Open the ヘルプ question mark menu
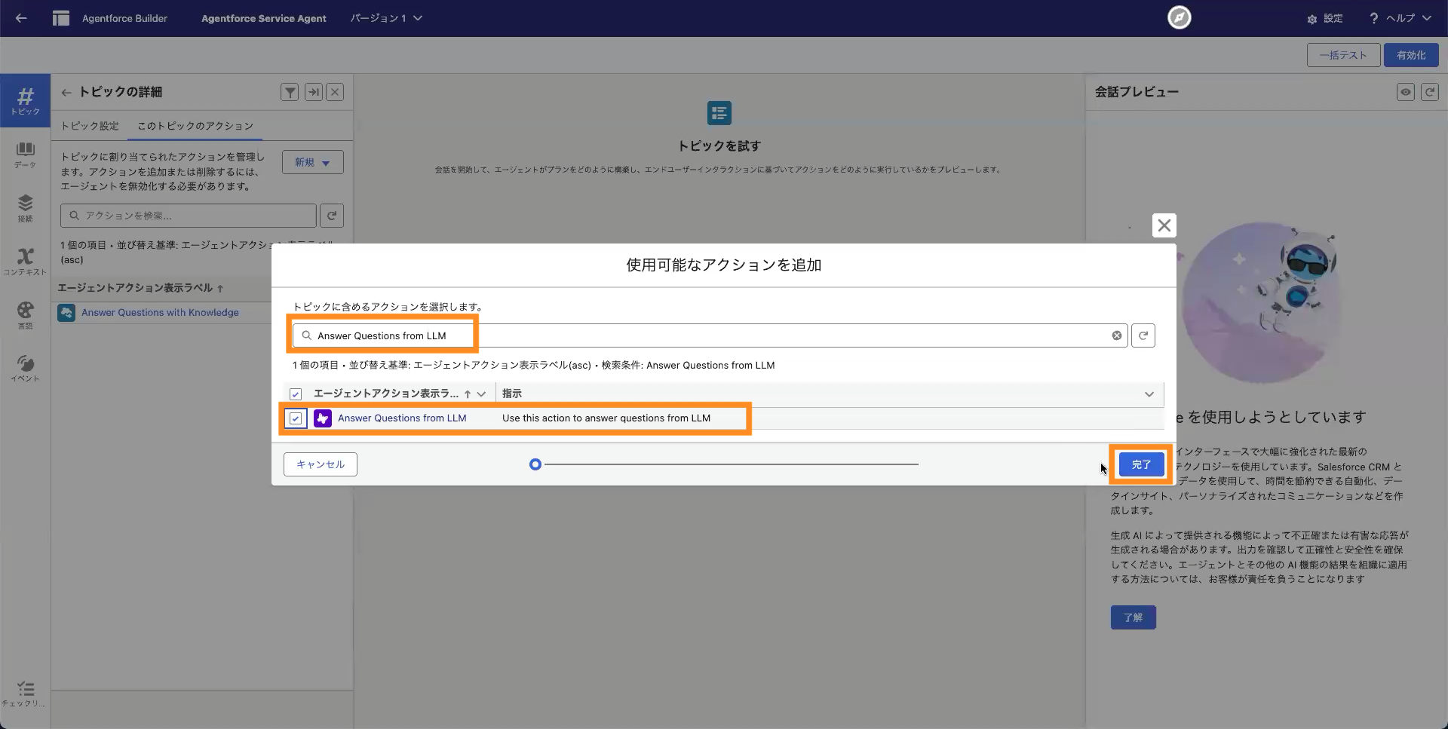1448x729 pixels. click(1400, 18)
